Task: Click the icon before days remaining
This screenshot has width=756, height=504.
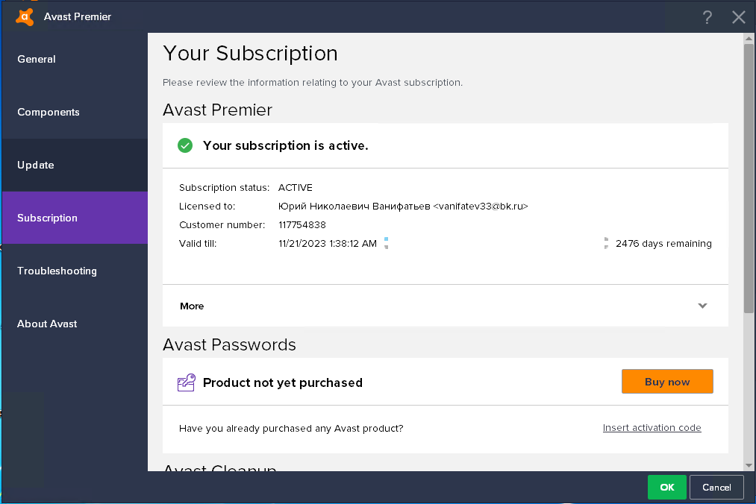Action: [x=607, y=243]
